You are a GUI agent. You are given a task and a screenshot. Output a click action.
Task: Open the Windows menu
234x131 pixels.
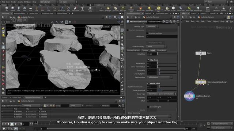28,2
